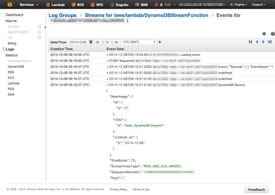Jump to the last page of events

[270, 42]
